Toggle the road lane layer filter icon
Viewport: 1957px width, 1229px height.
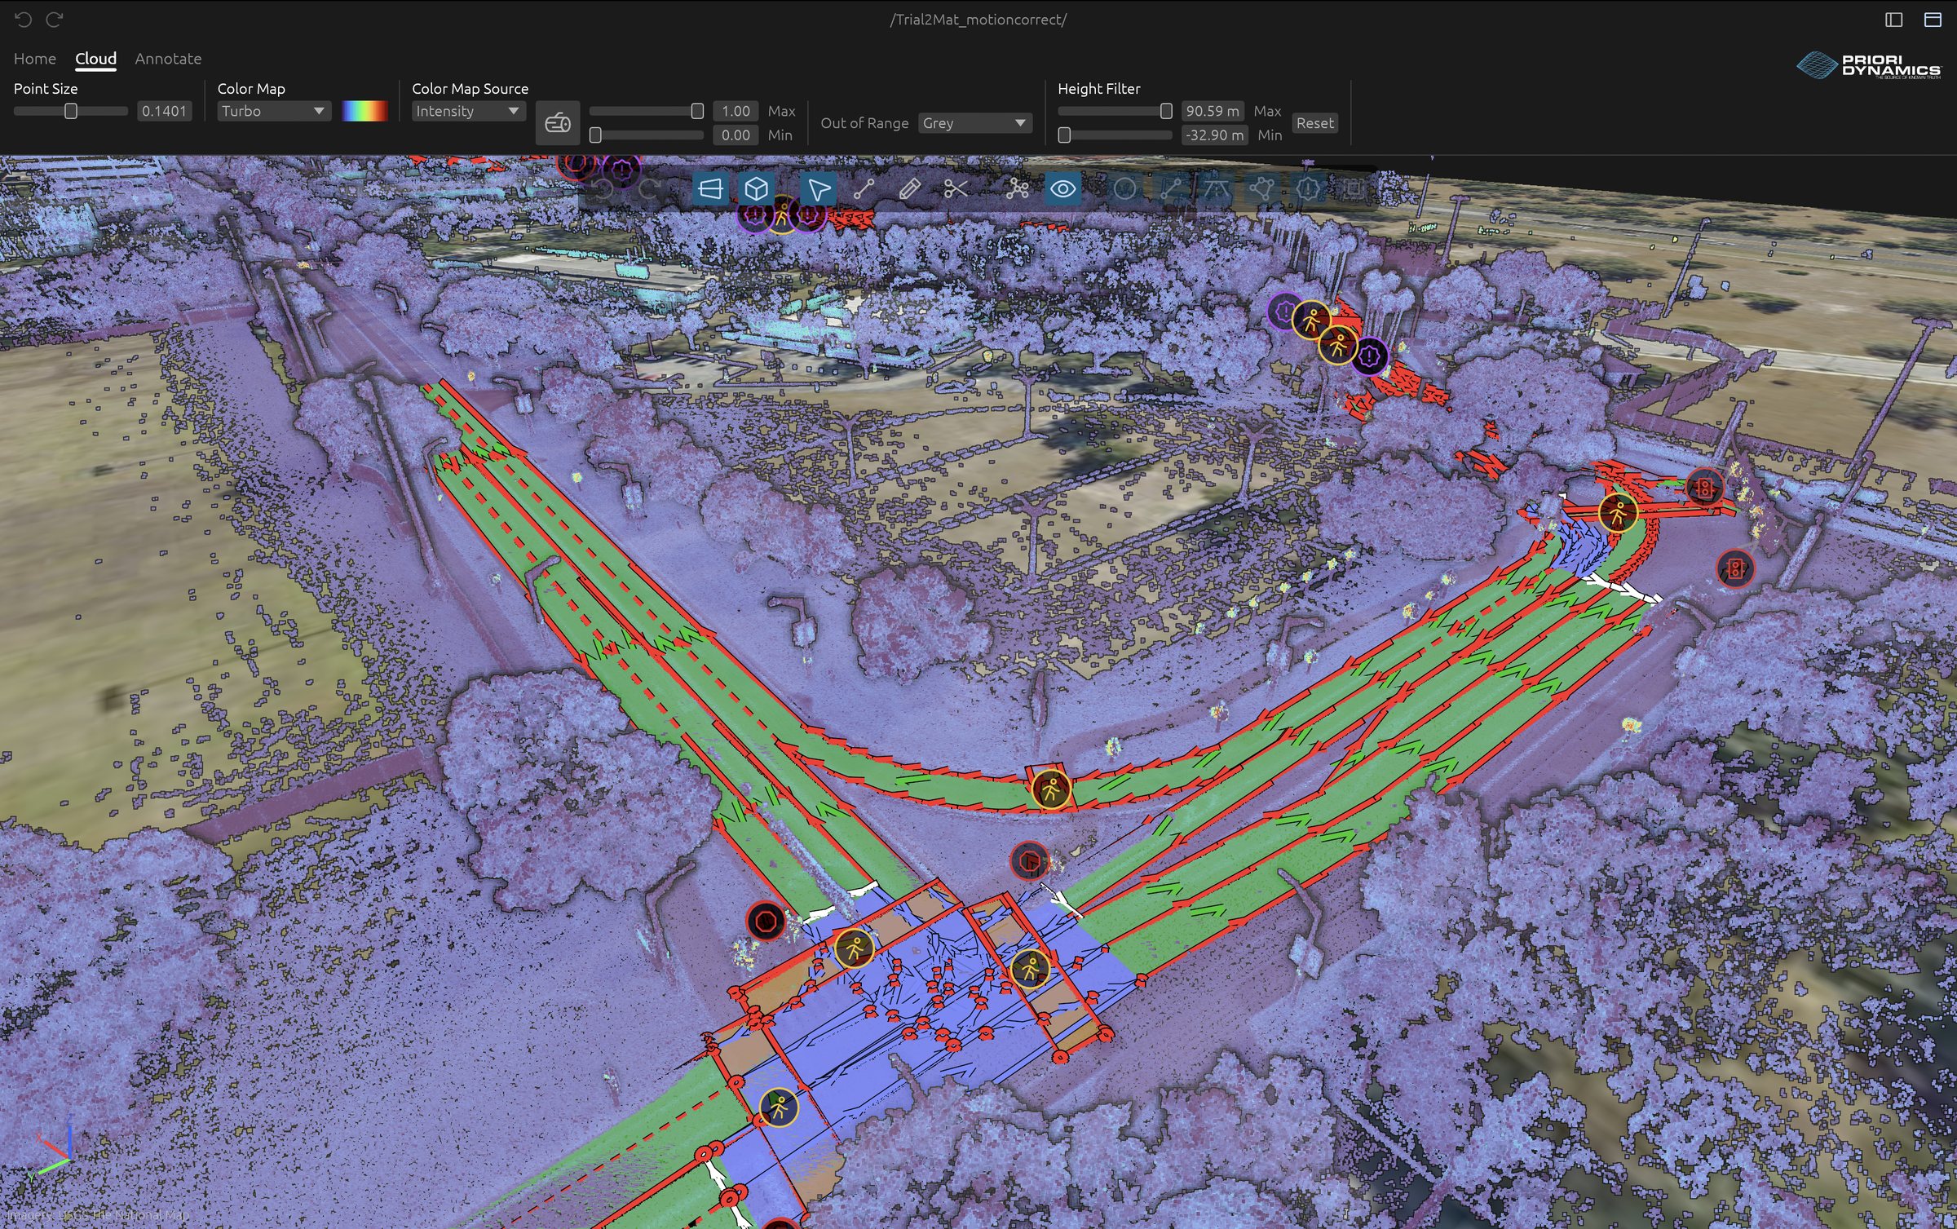1216,189
